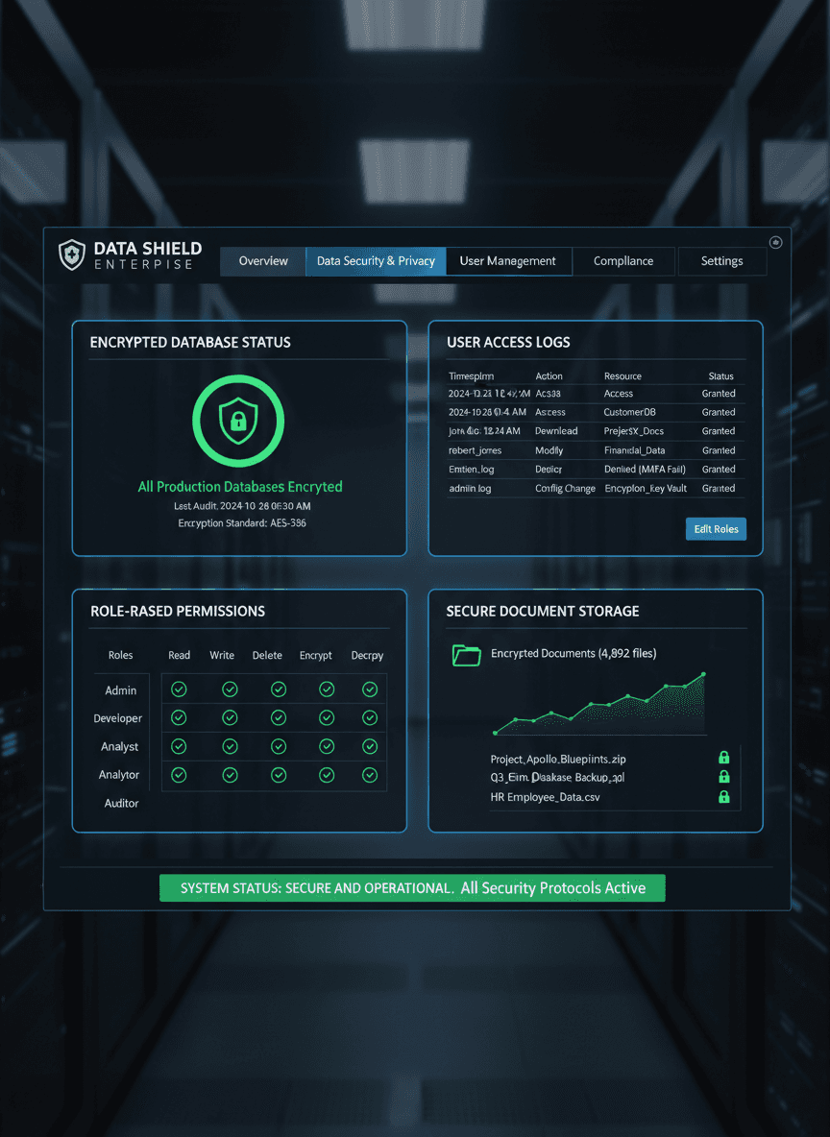Open the Status column header filter
The height and width of the screenshot is (1137, 830).
(721, 375)
